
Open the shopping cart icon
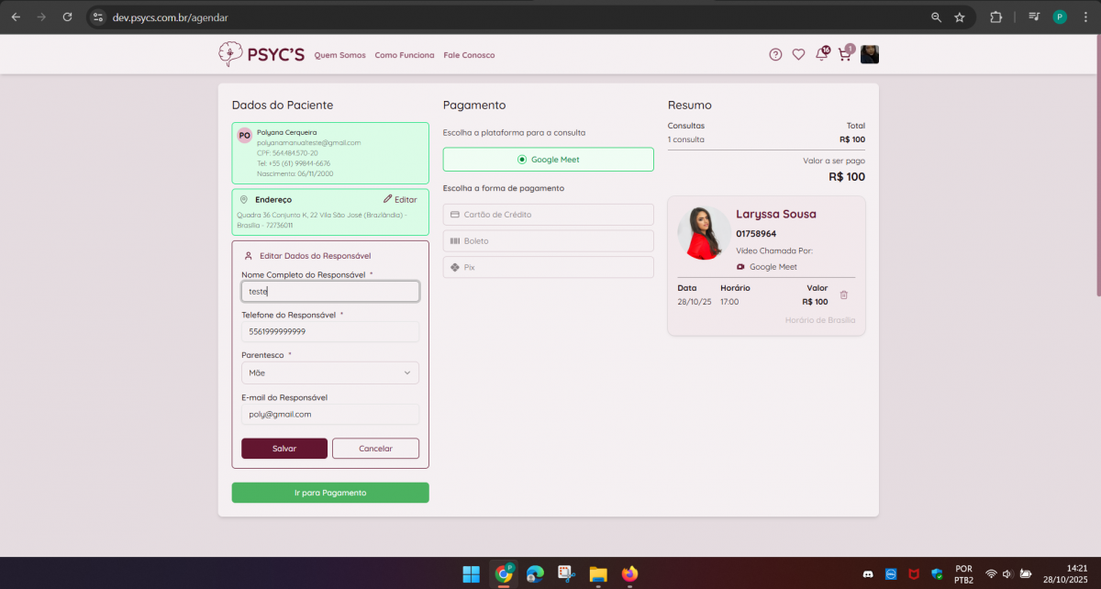tap(844, 55)
